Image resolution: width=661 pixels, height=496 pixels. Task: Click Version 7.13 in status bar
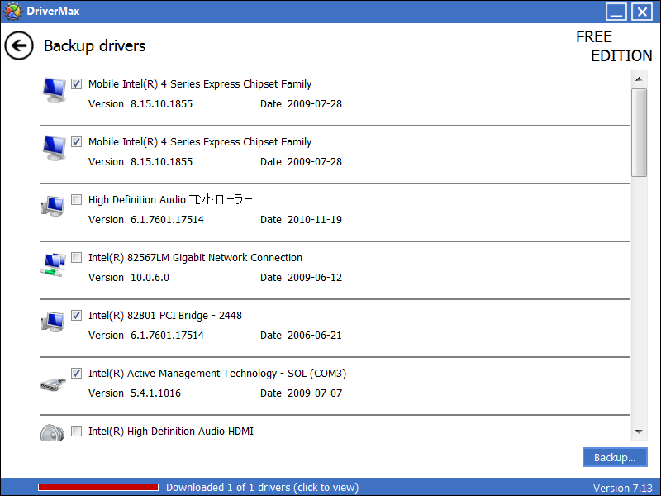(623, 488)
